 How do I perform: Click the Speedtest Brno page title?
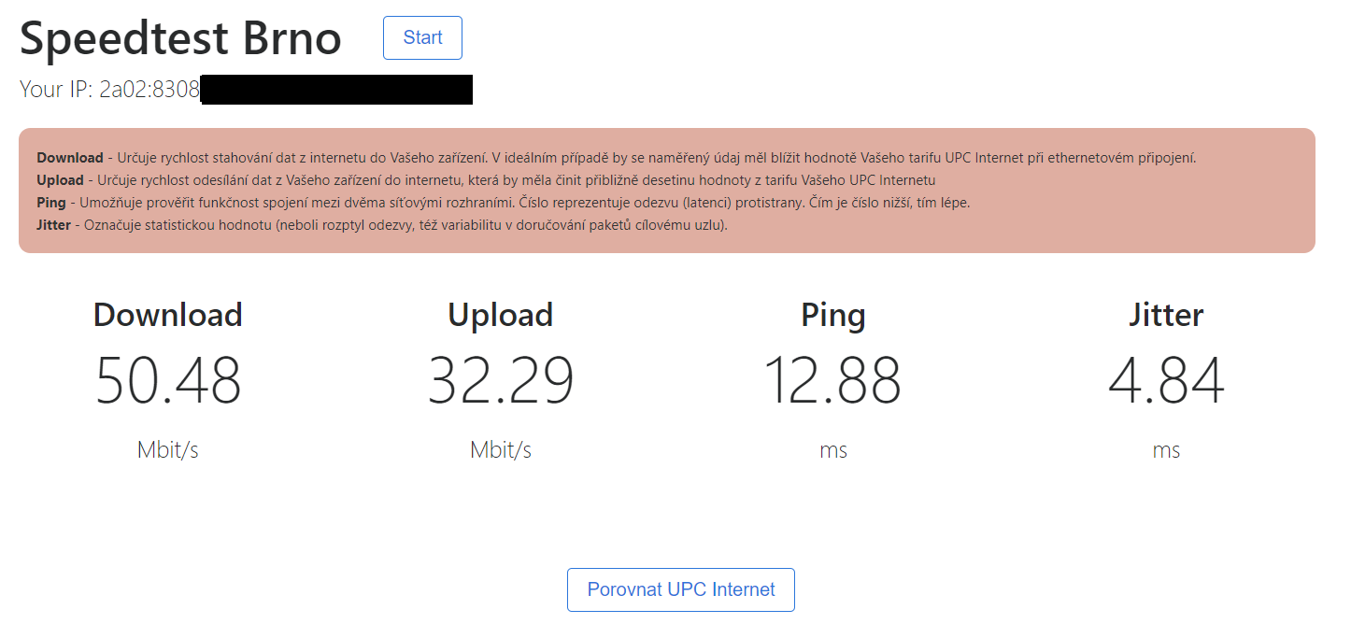[180, 39]
